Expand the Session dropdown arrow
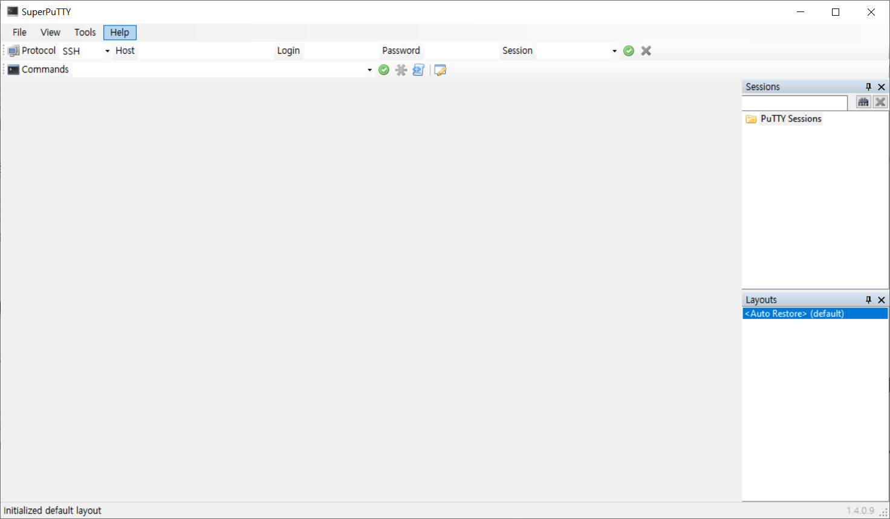The image size is (890, 519). click(x=614, y=51)
